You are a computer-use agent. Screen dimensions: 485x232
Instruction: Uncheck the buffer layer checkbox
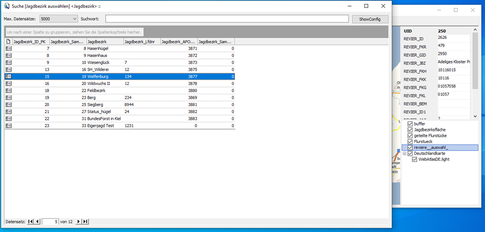pyautogui.click(x=410, y=124)
